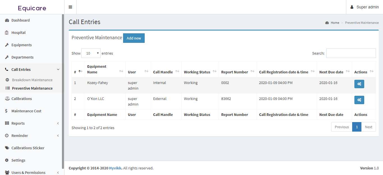Viewport: 383px width, 175px height.
Task: Open the Maintenance Cost dollar icon
Action: point(7,111)
